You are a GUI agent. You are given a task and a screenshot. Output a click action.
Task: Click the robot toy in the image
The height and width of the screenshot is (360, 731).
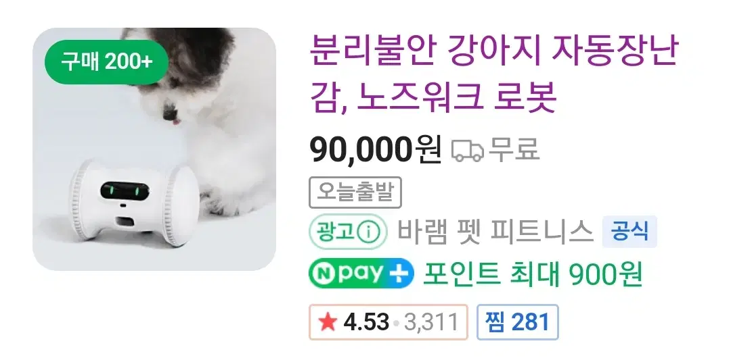tap(134, 201)
